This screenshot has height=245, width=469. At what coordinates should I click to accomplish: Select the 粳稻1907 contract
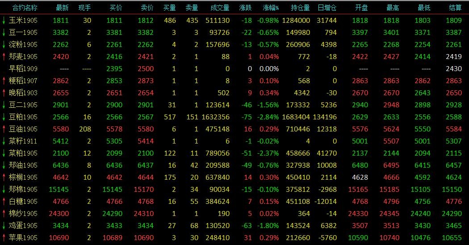coord(23,80)
